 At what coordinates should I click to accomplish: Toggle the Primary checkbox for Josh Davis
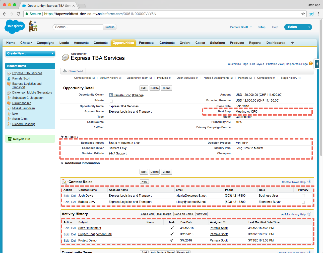tap(303, 196)
